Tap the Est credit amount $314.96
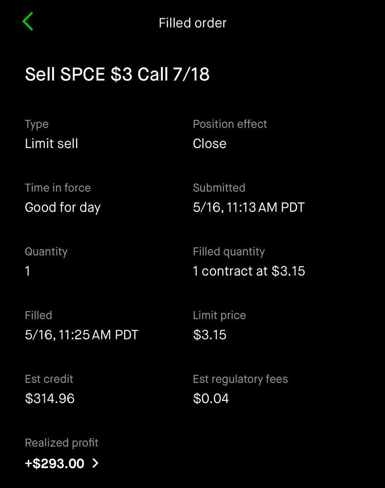This screenshot has height=488, width=385. (50, 399)
